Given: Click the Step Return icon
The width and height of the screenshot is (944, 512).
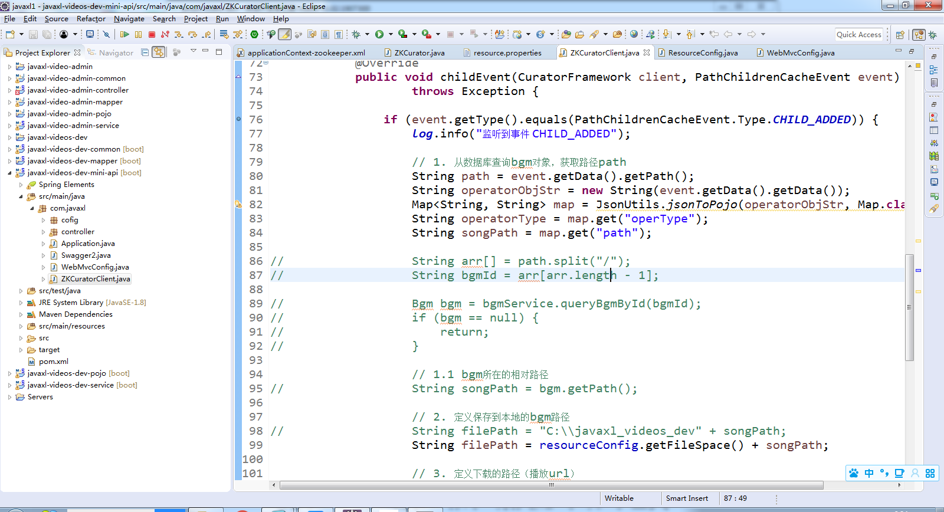Looking at the screenshot, I should (x=206, y=34).
